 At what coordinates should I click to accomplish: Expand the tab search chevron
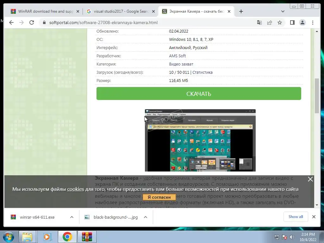coord(283,11)
